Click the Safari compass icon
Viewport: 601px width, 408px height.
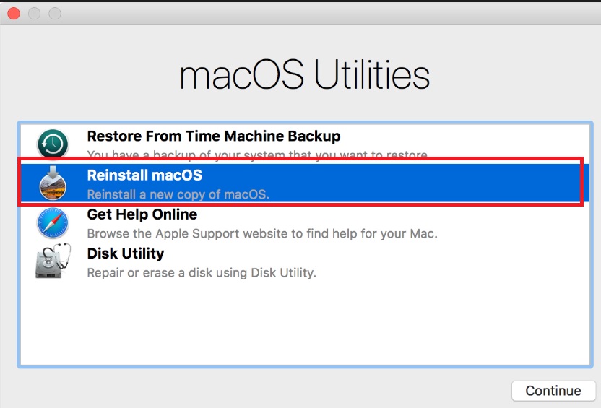coord(53,223)
